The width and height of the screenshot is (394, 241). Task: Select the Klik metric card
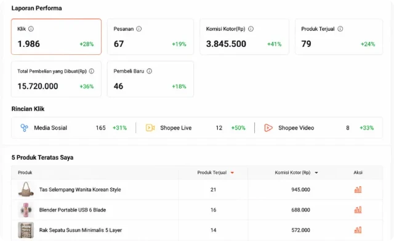point(56,36)
